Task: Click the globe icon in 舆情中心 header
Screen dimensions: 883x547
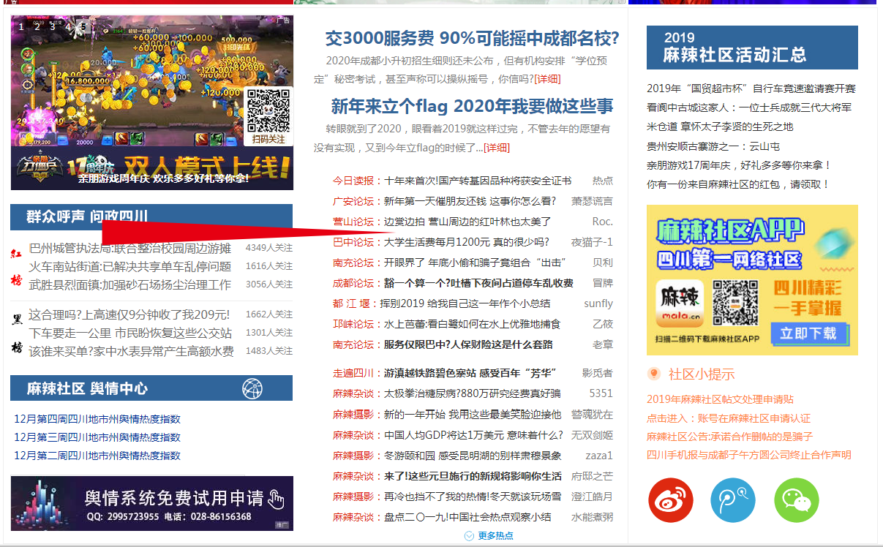Action: click(x=252, y=388)
